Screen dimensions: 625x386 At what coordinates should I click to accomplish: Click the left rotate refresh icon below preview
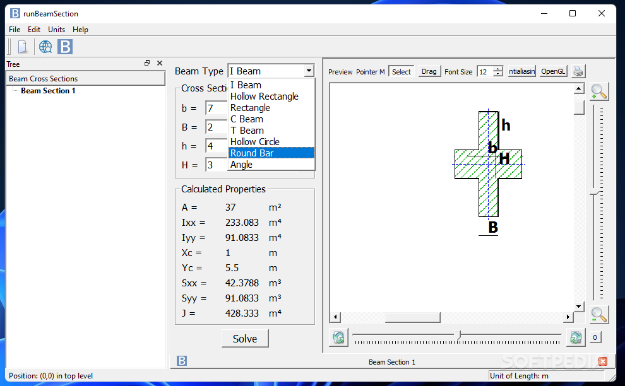pos(338,338)
